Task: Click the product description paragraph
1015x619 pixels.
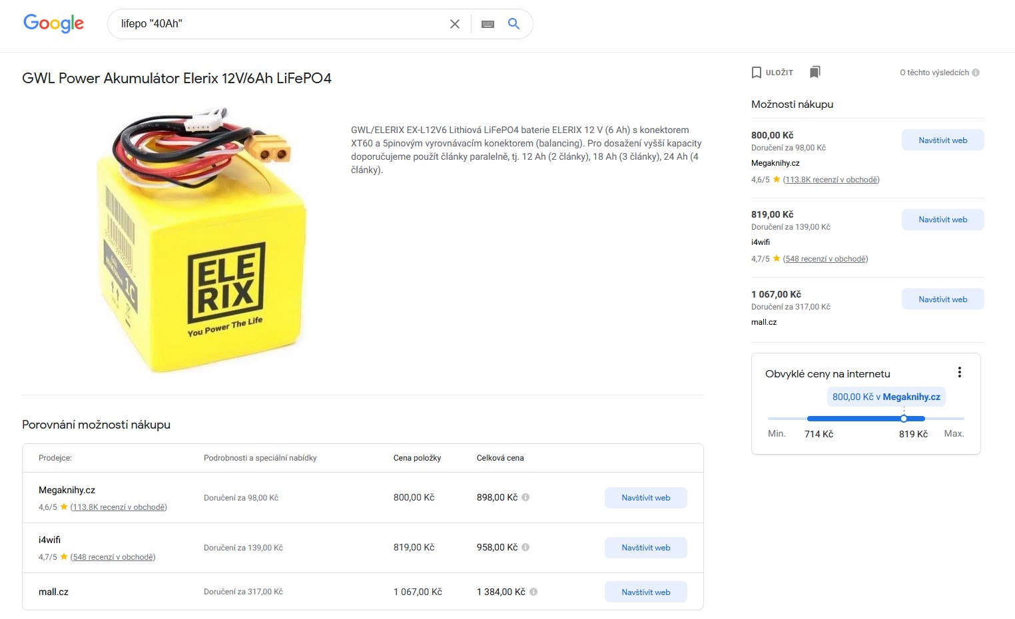Action: pyautogui.click(x=526, y=150)
